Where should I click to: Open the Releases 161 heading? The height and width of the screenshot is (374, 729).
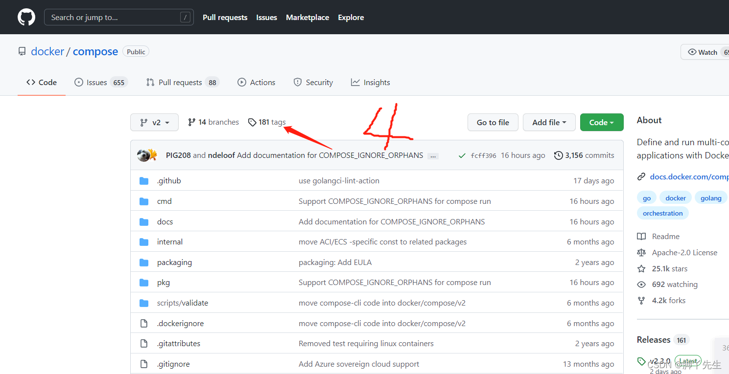[x=663, y=340]
